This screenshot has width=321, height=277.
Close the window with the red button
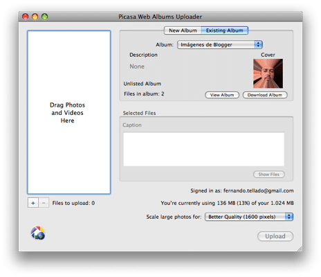25,17
